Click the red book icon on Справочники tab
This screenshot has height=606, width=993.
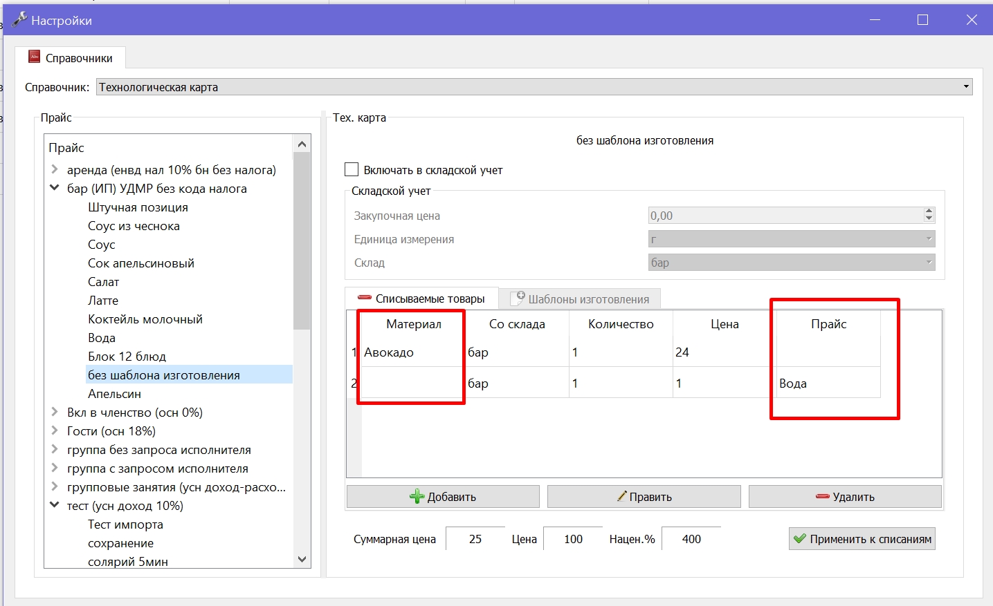[35, 57]
